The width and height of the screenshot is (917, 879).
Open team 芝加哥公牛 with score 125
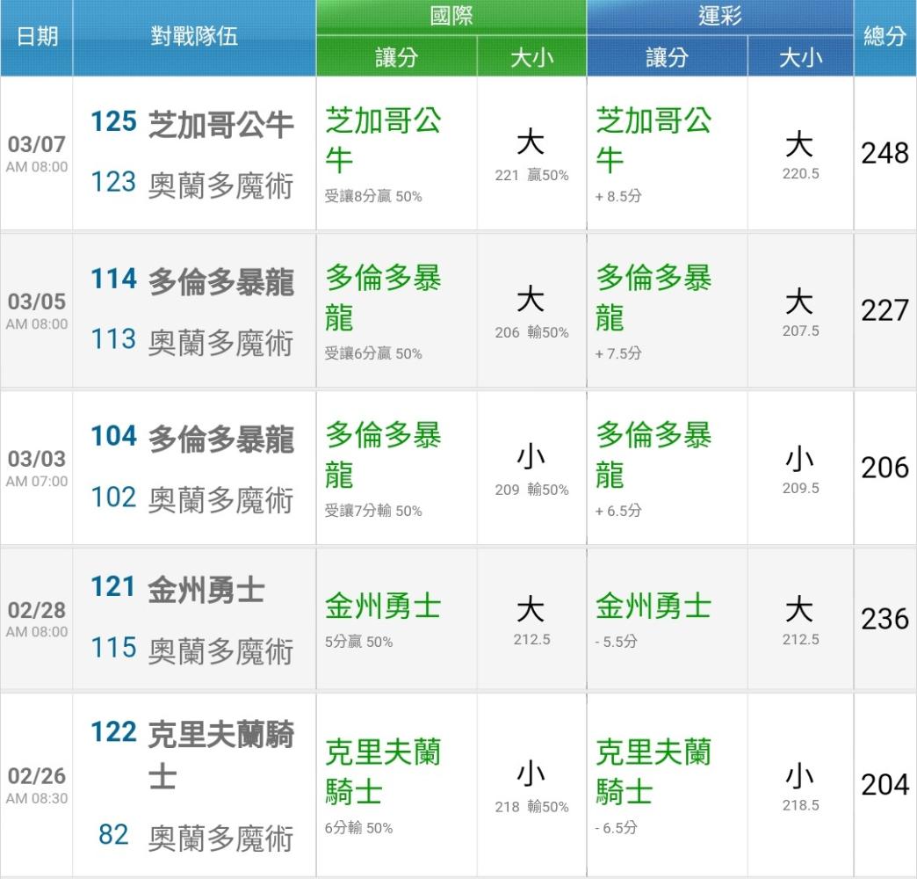[191, 123]
